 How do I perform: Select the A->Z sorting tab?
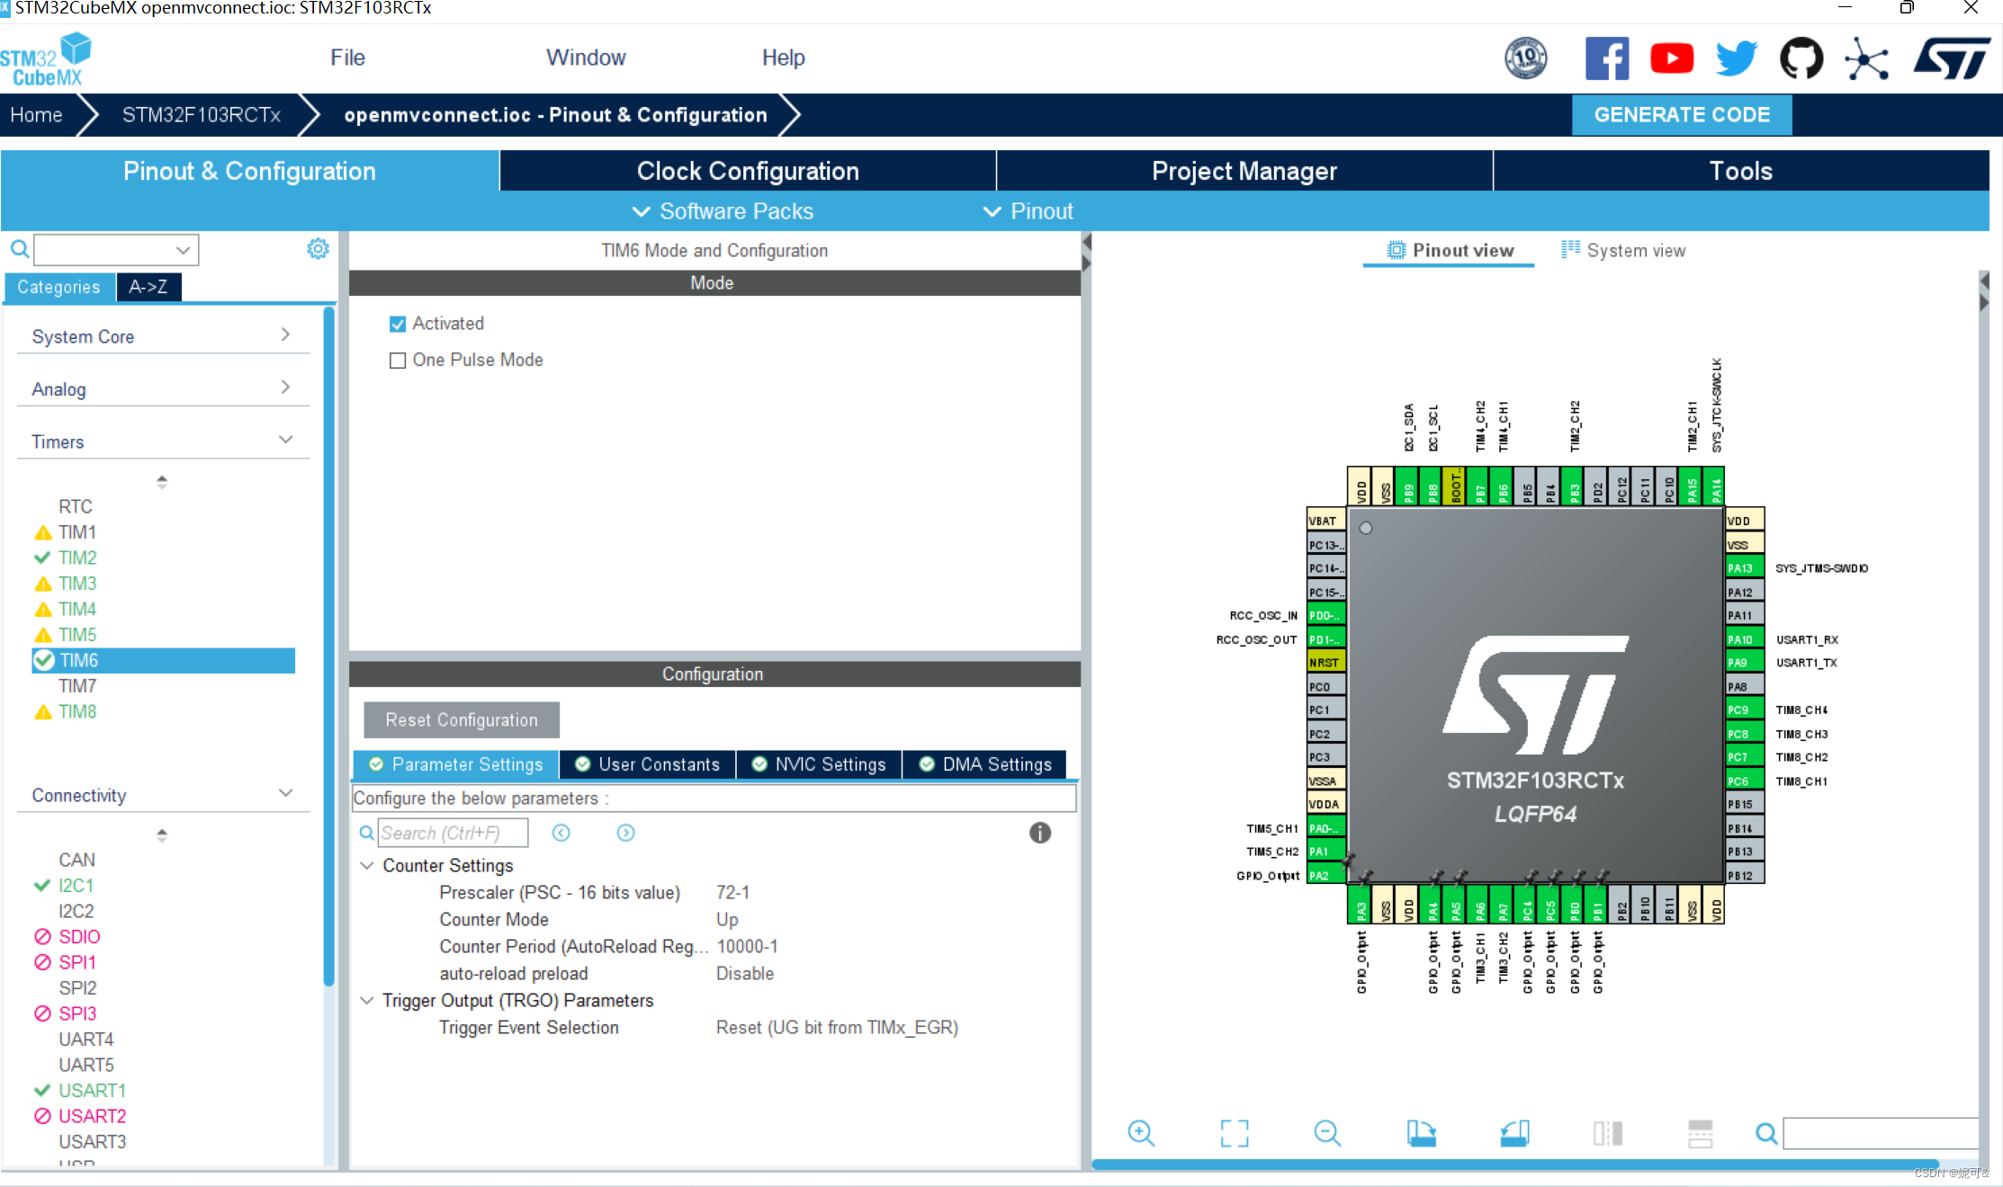148,287
